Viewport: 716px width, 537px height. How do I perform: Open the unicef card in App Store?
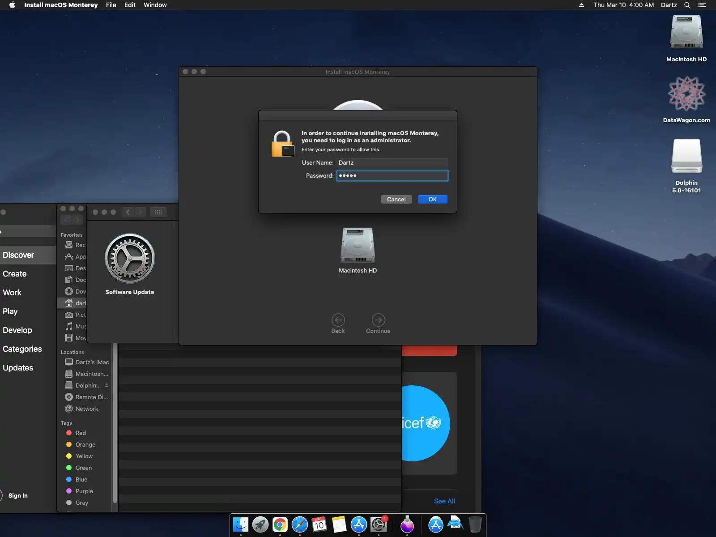pyautogui.click(x=429, y=423)
